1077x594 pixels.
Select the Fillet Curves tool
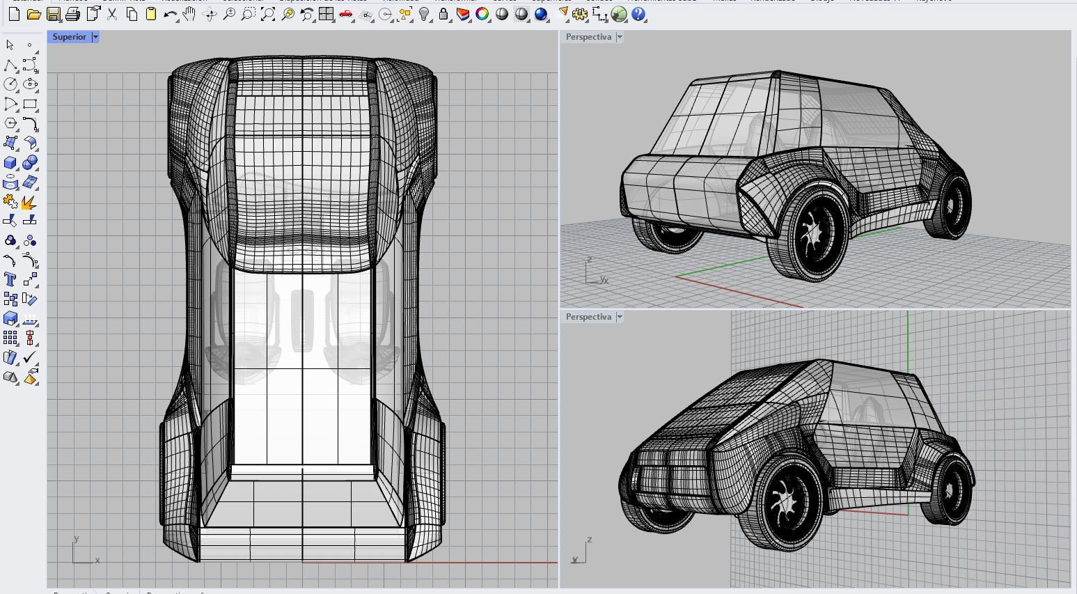tap(30, 123)
